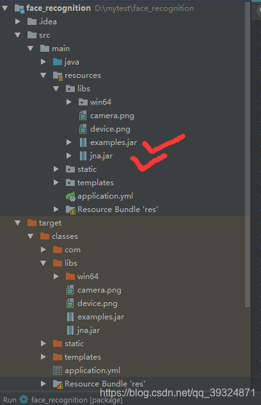Click the blue java source folder icon
The width and height of the screenshot is (261, 405).
(58, 62)
